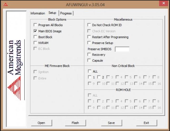This screenshot has height=131, width=170.
Task: Switch to the Information tab
Action: (x=38, y=13)
